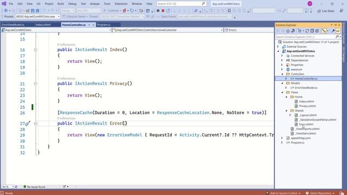Open the project scope dropdown Asp.netCoreMVCIntro
Screen dimensions: 347x195
tap(110, 30)
